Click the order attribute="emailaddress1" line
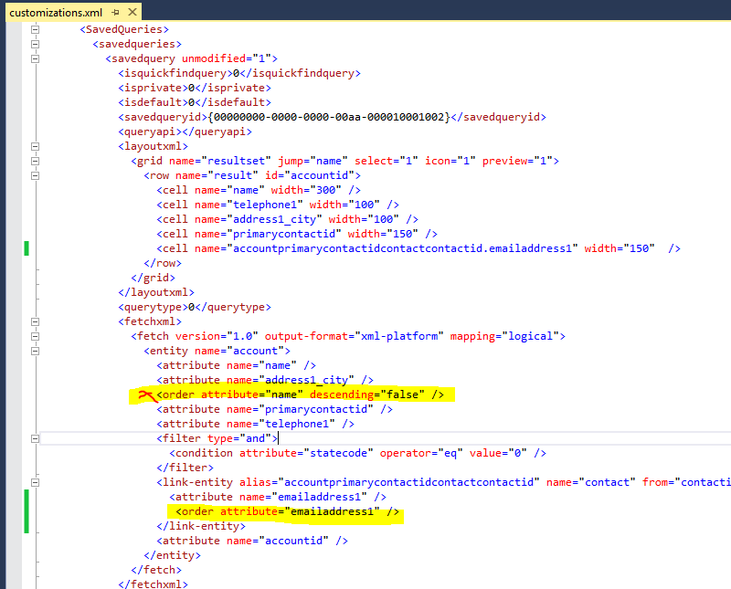The height and width of the screenshot is (589, 731). click(288, 511)
